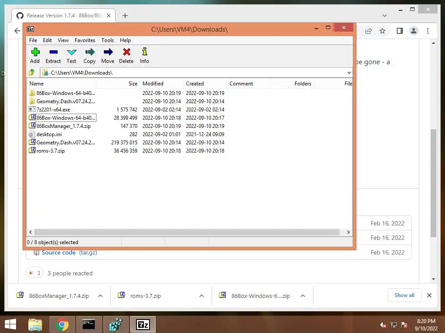Screen dimensions: 445x333
Task: Open the File menu
Action: point(33,40)
